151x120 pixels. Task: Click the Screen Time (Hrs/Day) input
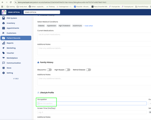tap(92, 112)
